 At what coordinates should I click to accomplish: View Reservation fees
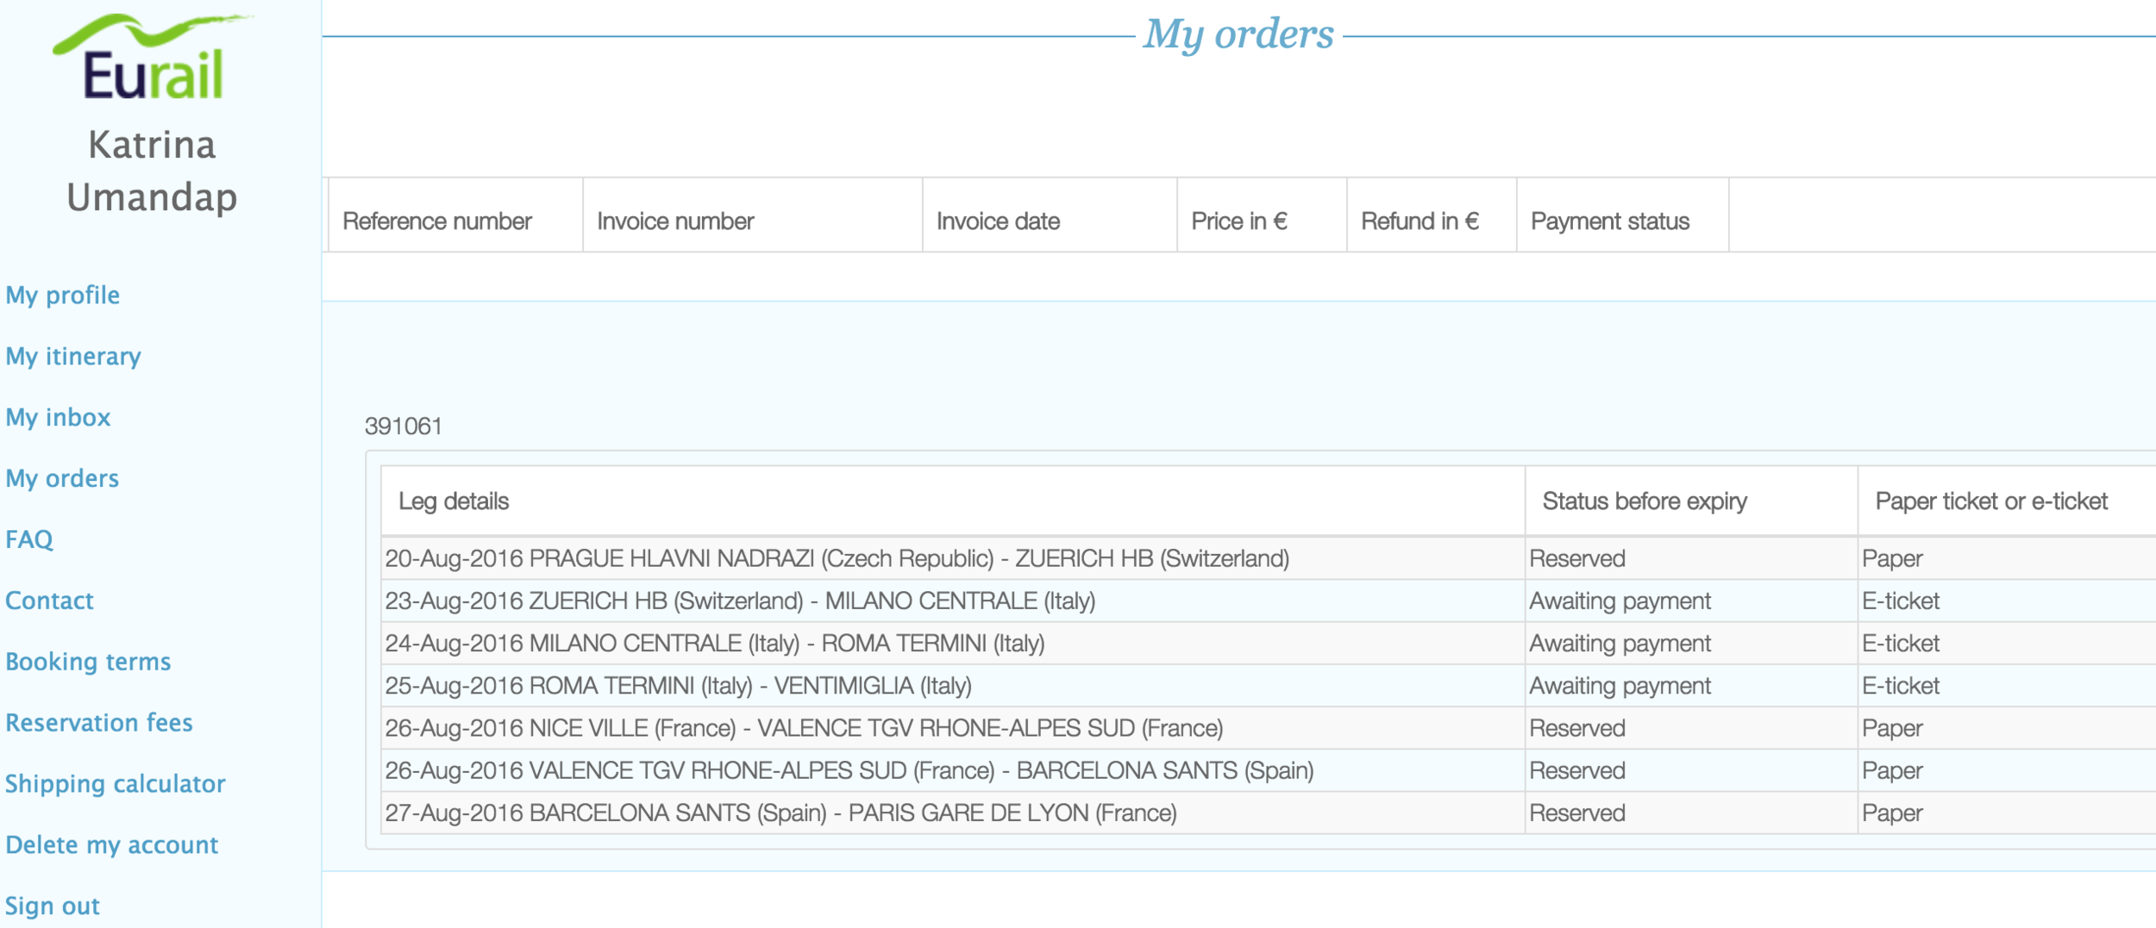tap(99, 723)
